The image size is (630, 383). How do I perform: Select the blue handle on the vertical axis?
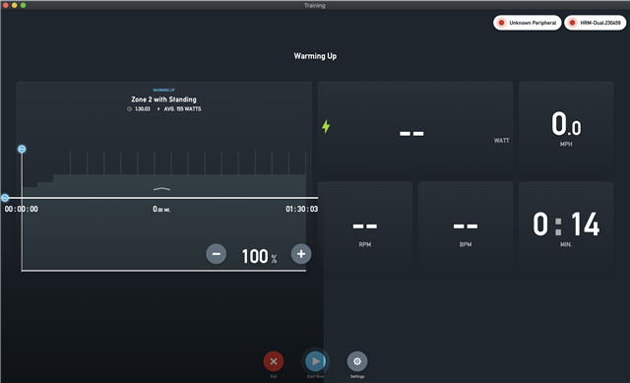click(x=22, y=149)
